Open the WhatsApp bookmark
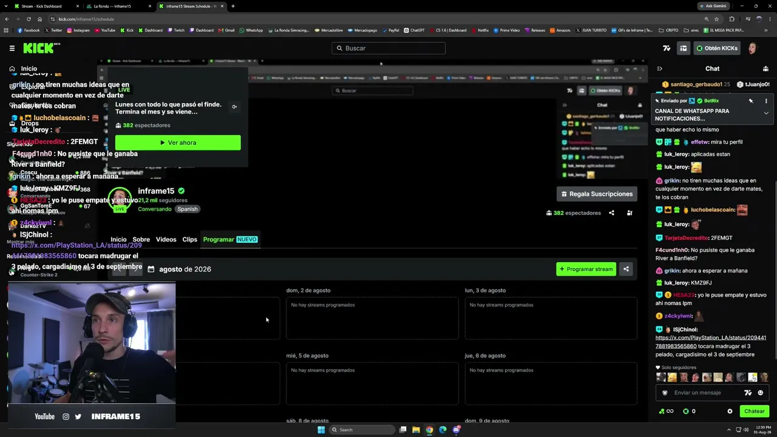The width and height of the screenshot is (777, 437). 251,30
